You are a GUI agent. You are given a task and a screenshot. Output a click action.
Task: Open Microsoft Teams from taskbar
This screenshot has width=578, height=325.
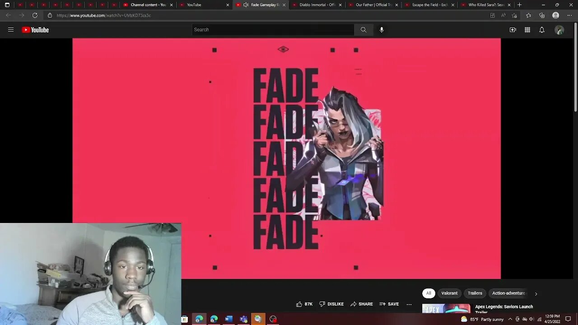click(x=243, y=319)
